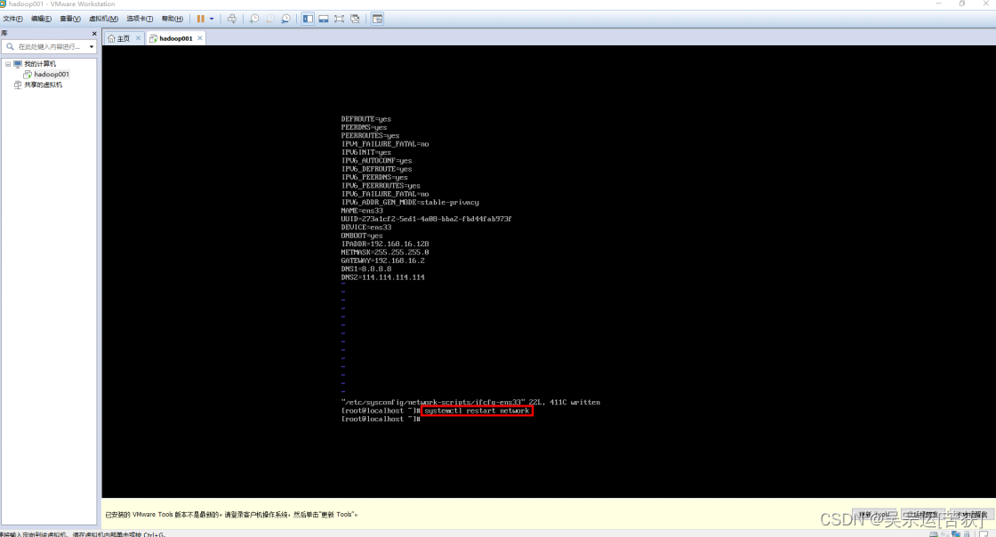This screenshot has height=537, width=996.
Task: Select the hadoop001 tab
Action: tap(176, 39)
